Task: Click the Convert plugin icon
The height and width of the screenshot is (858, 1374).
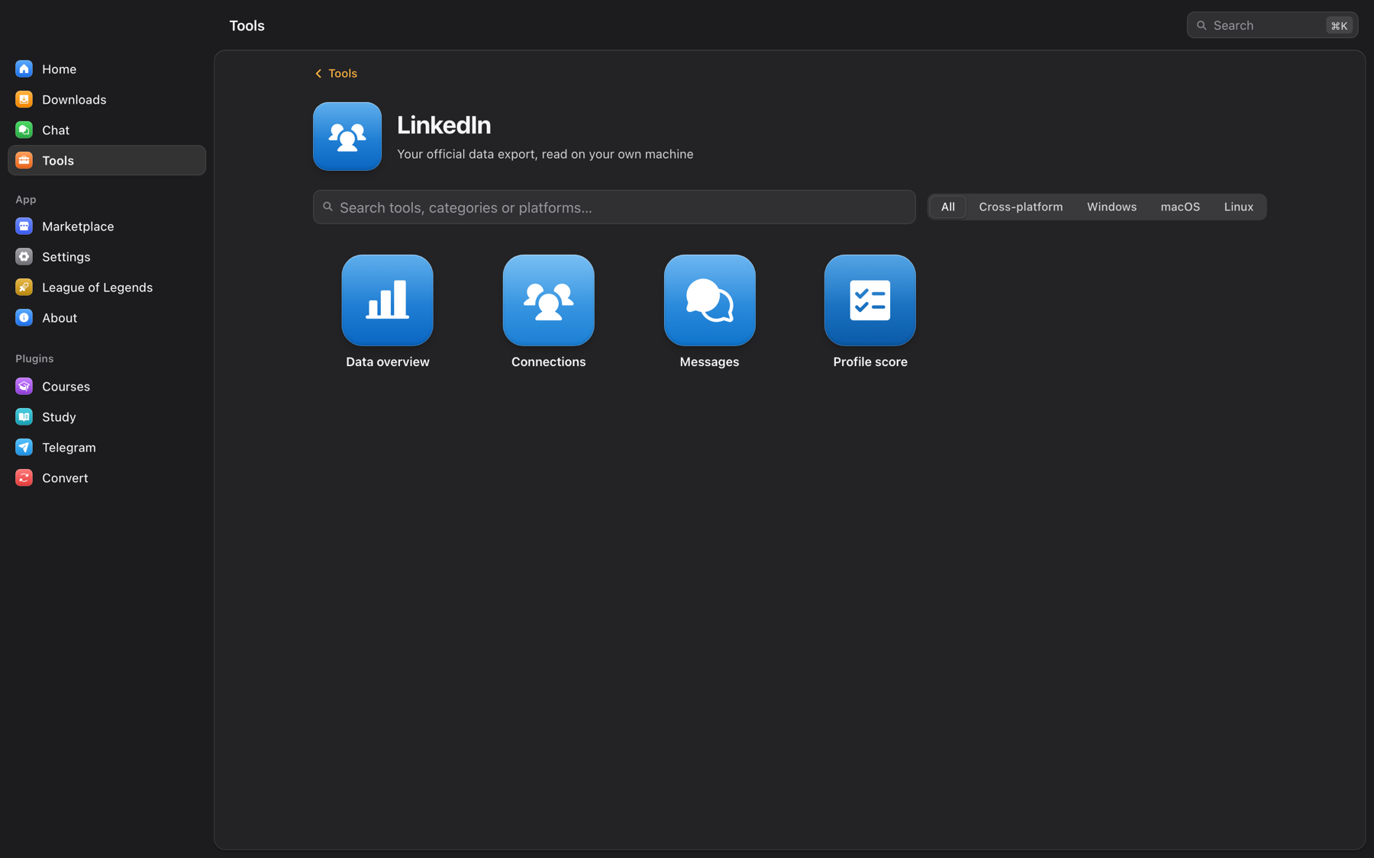Action: pos(24,477)
